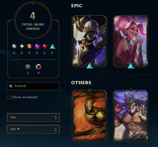Screen dimensions: 158x147
Task: Click the magnifying glass search icon
Action: (x=10, y=86)
